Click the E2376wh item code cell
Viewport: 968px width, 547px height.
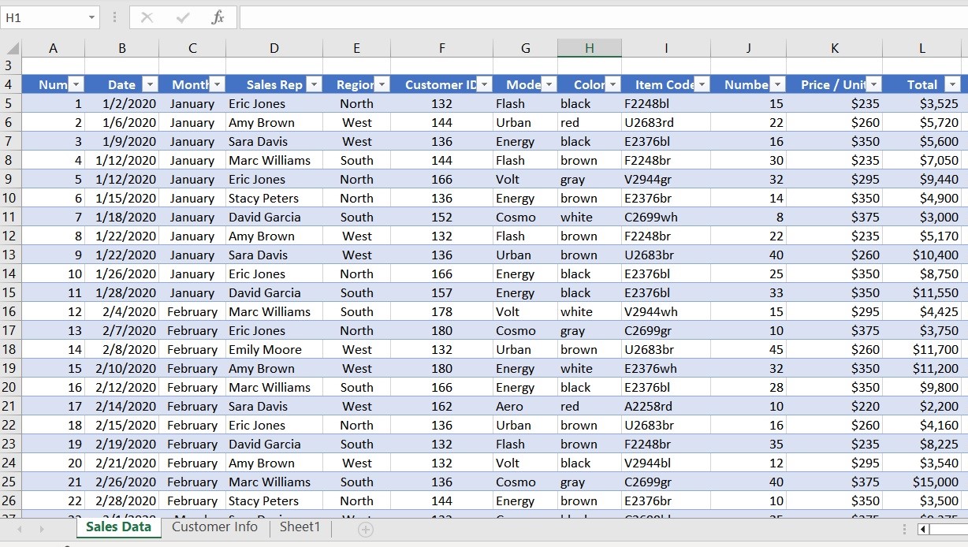(666, 368)
